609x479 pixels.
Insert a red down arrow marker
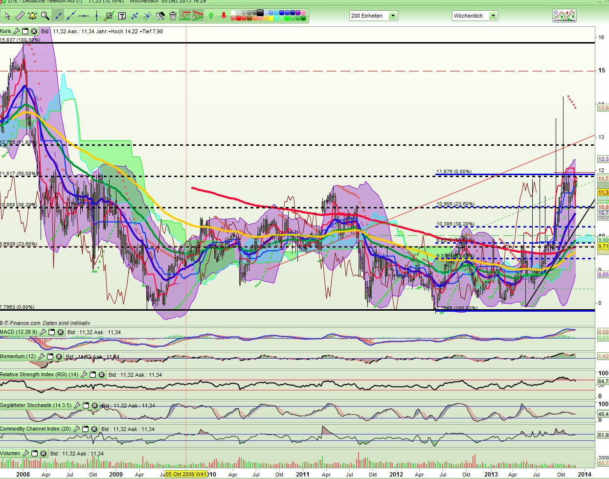click(224, 16)
